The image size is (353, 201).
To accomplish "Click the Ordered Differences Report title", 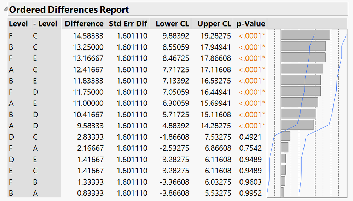I will (69, 10).
